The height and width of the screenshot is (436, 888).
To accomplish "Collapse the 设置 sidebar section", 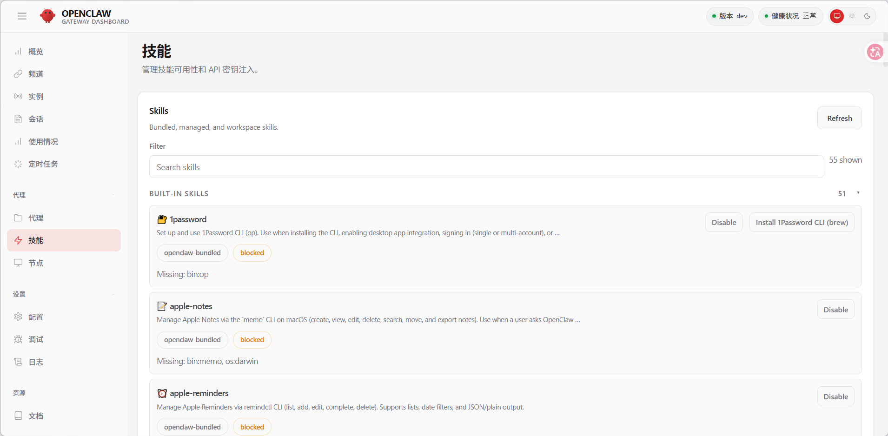I will (113, 294).
